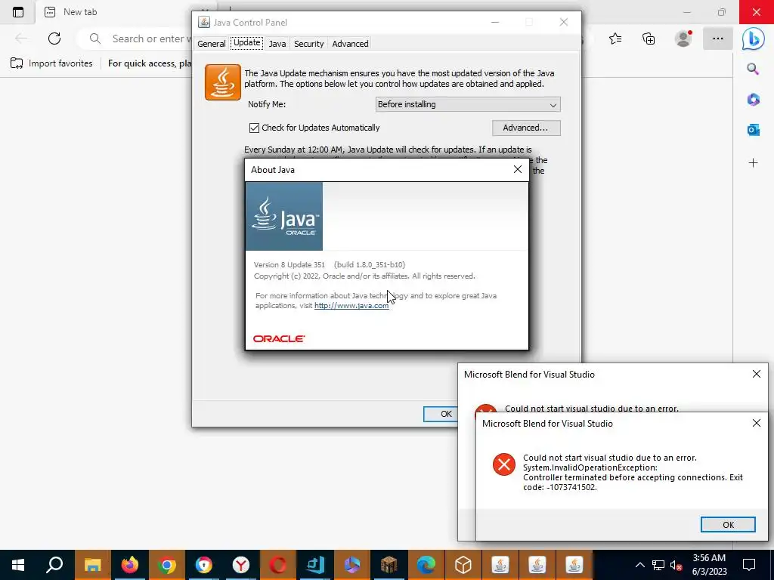The height and width of the screenshot is (580, 774).
Task: Open the Advanced tab
Action: tap(350, 43)
